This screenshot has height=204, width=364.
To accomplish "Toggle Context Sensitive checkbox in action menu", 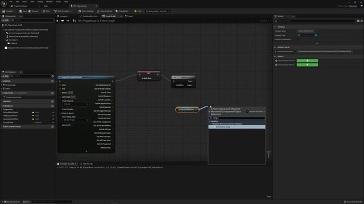I will (x=247, y=112).
